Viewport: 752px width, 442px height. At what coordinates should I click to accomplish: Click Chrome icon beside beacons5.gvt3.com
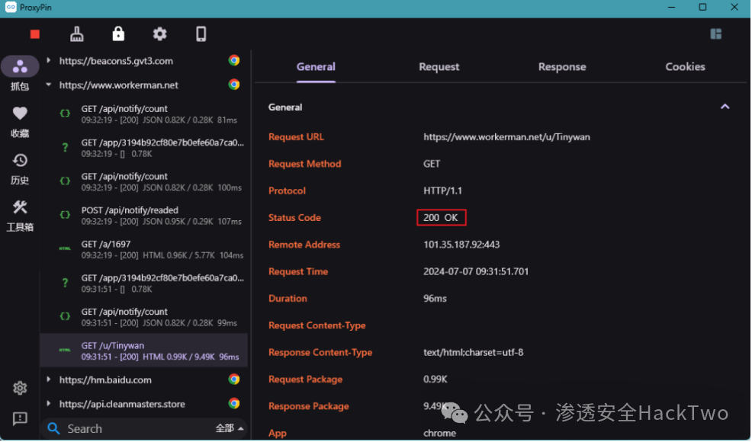(234, 60)
